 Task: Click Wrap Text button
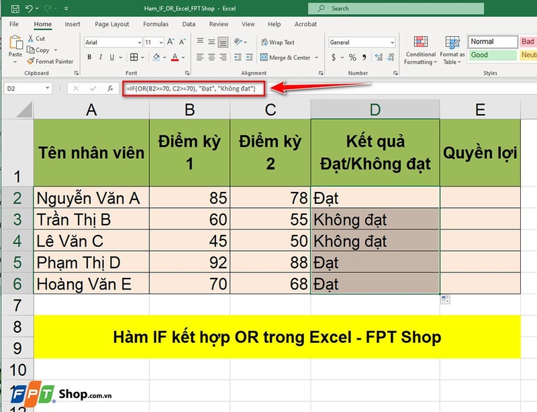(278, 42)
